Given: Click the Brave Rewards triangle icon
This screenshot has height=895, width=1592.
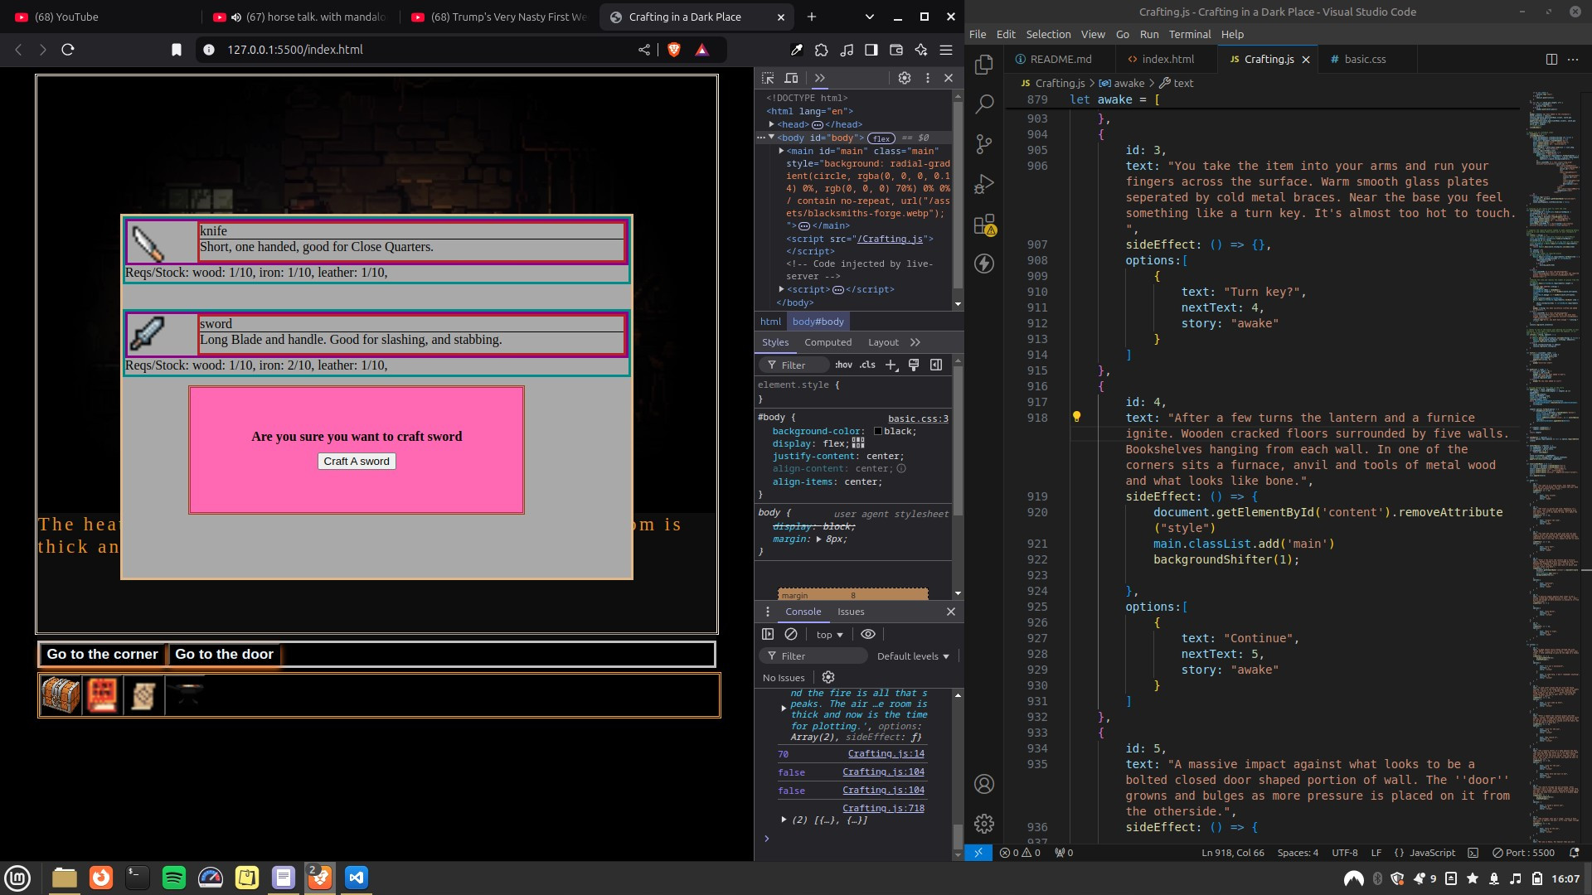Looking at the screenshot, I should coord(702,50).
